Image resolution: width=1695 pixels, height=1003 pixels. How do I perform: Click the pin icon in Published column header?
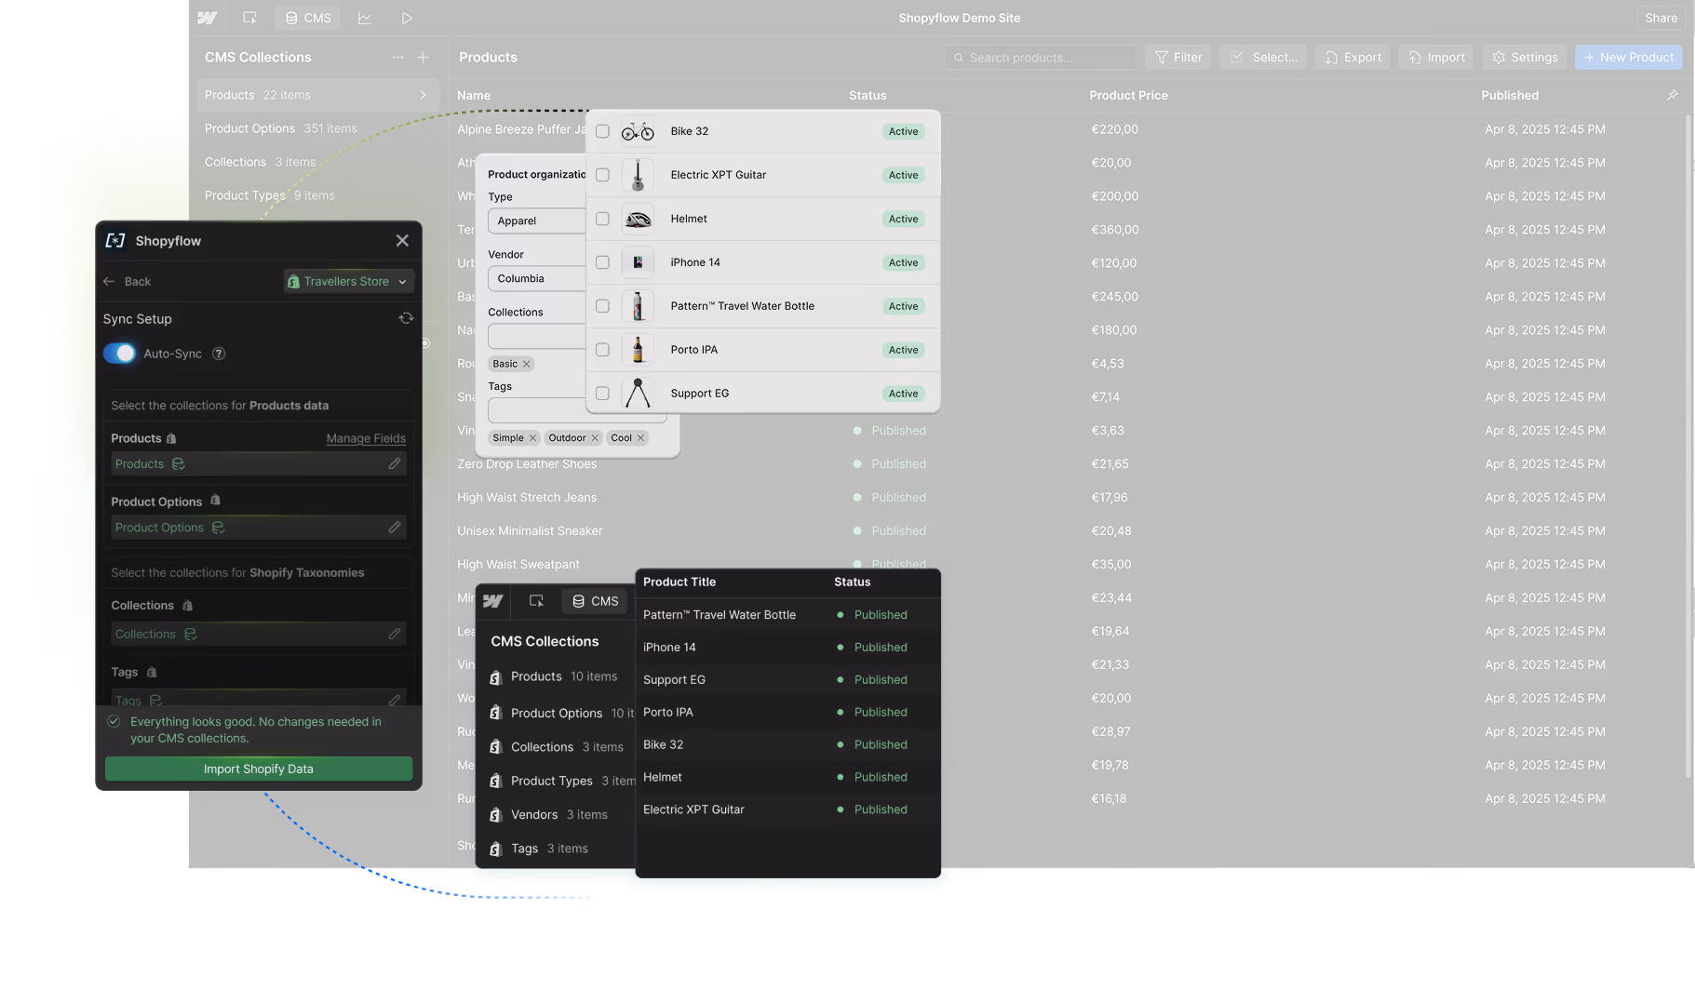[1673, 95]
